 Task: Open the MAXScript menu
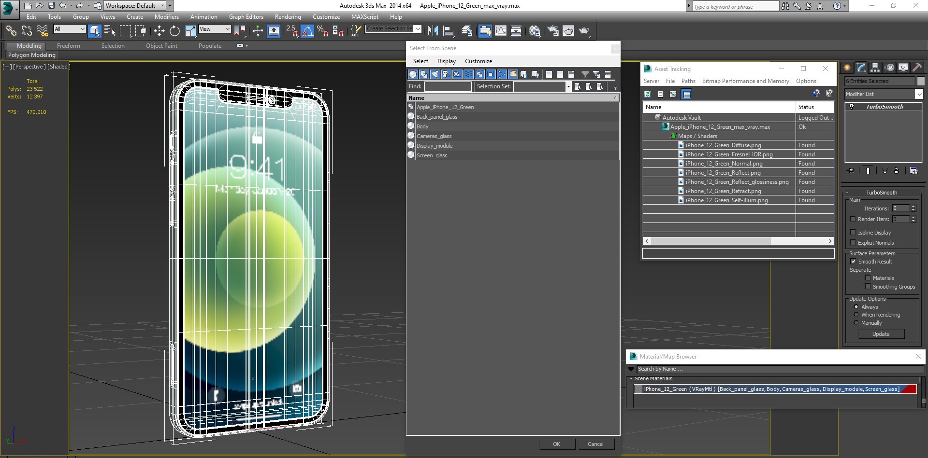click(364, 17)
